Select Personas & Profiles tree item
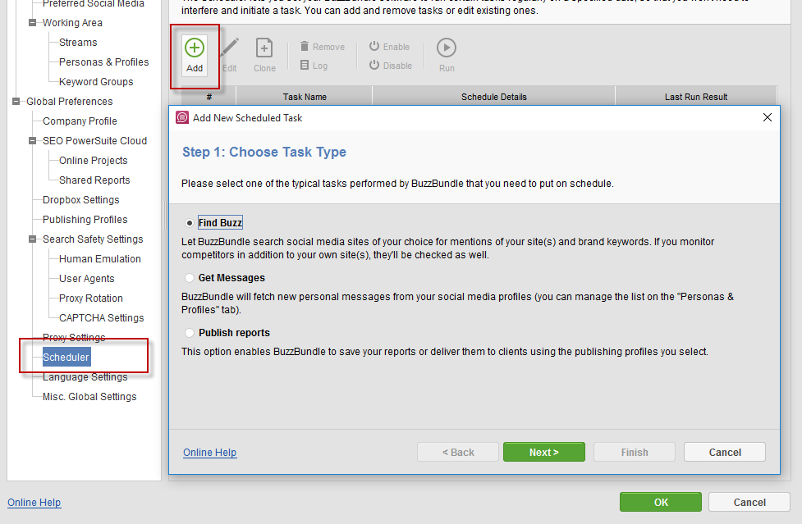Image resolution: width=802 pixels, height=524 pixels. pyautogui.click(x=103, y=62)
